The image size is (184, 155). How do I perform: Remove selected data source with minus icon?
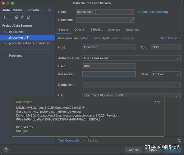point(11,17)
